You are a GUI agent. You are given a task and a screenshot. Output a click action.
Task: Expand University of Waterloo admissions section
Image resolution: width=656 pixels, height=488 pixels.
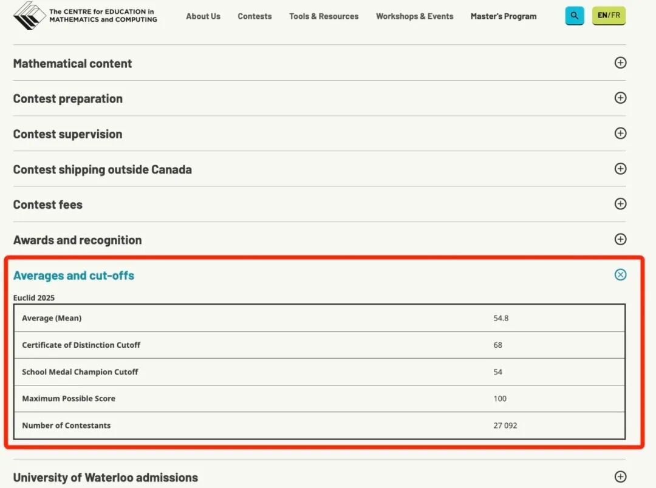620,477
